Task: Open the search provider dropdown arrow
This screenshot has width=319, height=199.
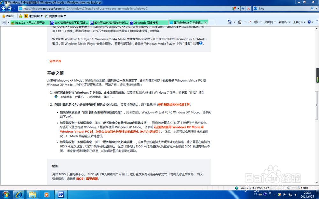Action: click(316, 8)
